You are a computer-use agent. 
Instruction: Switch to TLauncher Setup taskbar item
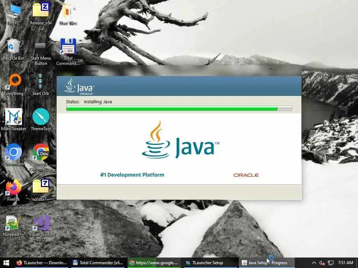(x=210, y=263)
